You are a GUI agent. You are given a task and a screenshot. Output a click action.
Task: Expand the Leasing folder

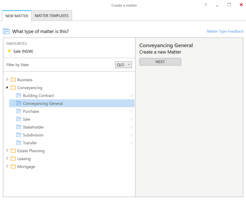coord(7,158)
